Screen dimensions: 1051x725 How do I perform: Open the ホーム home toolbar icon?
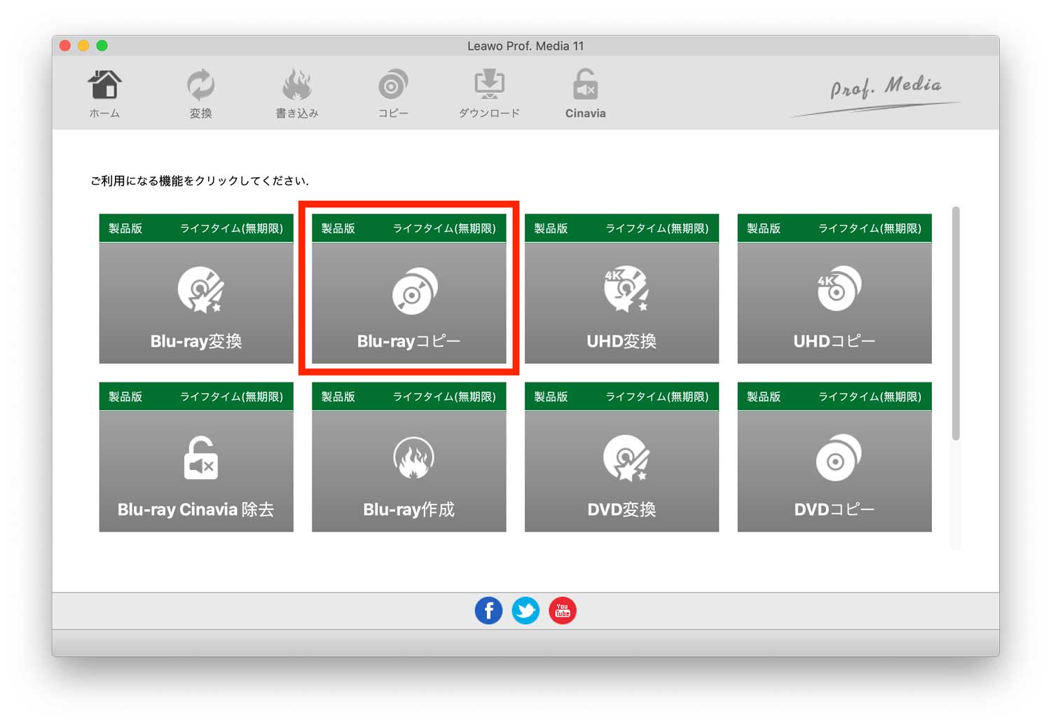click(x=104, y=85)
